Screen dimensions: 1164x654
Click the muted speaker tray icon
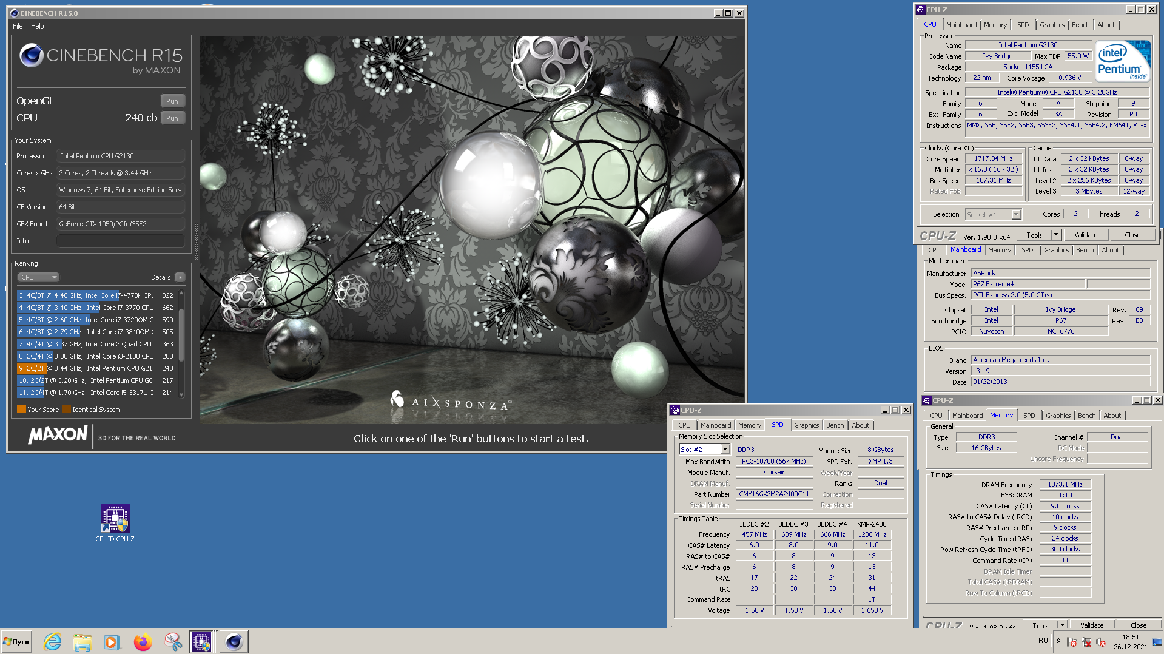tap(1100, 642)
